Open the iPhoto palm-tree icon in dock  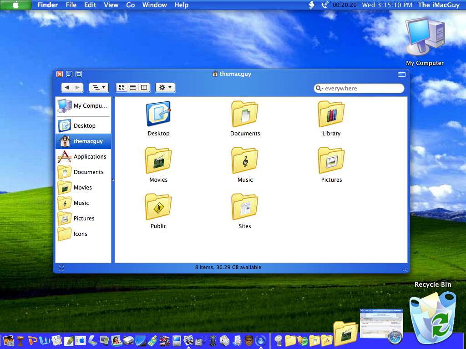[8, 340]
